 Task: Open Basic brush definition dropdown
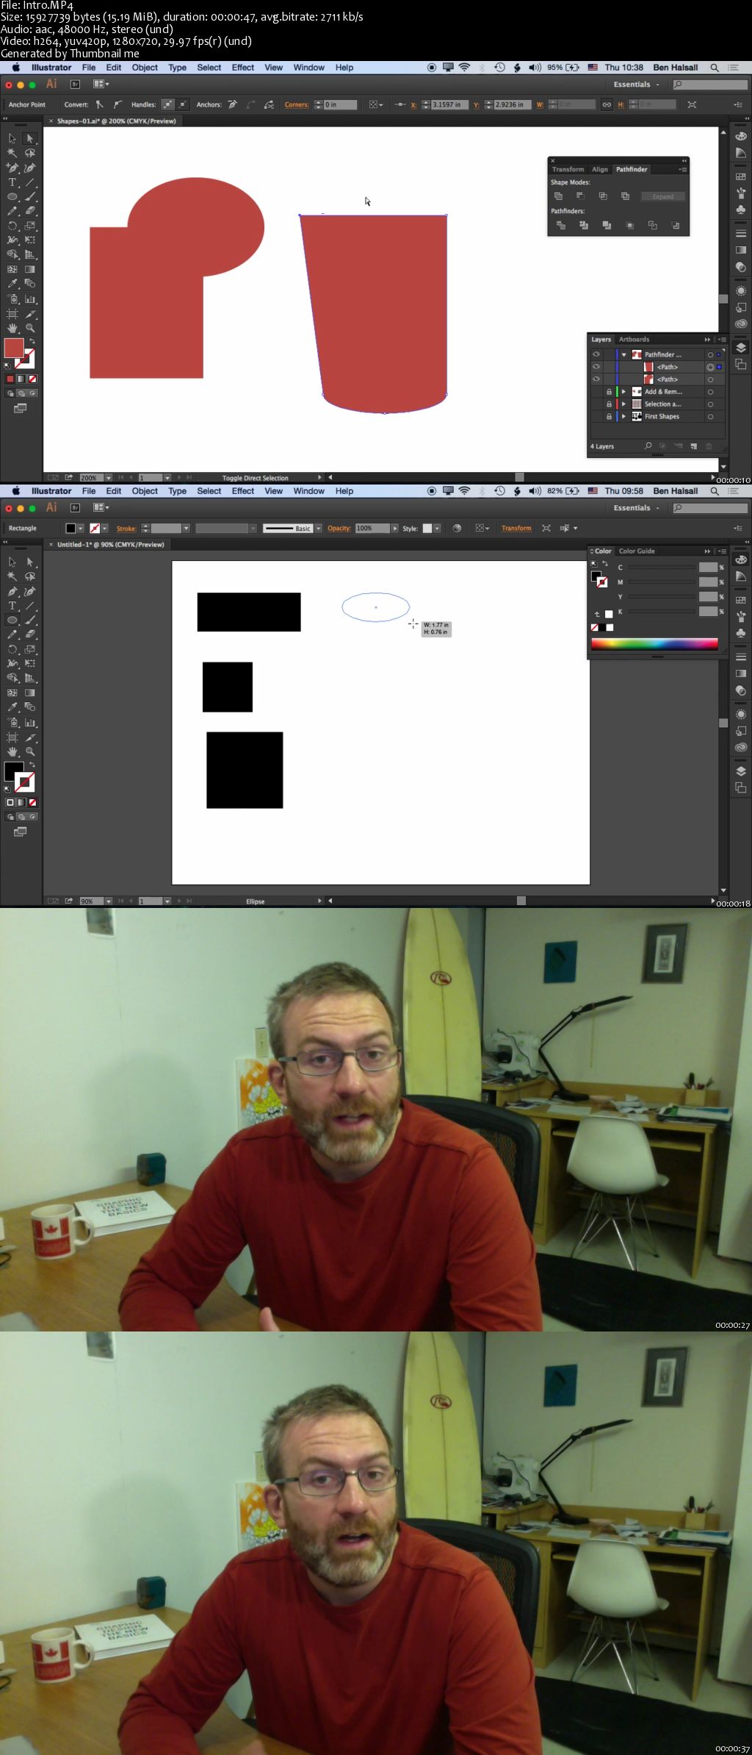coord(319,529)
